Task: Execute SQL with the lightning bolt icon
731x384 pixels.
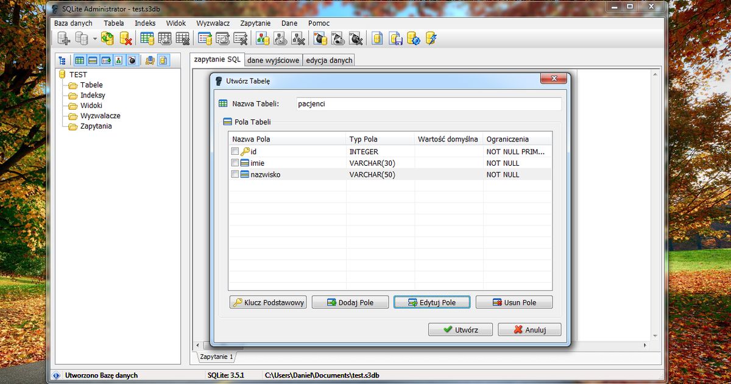Action: 430,38
